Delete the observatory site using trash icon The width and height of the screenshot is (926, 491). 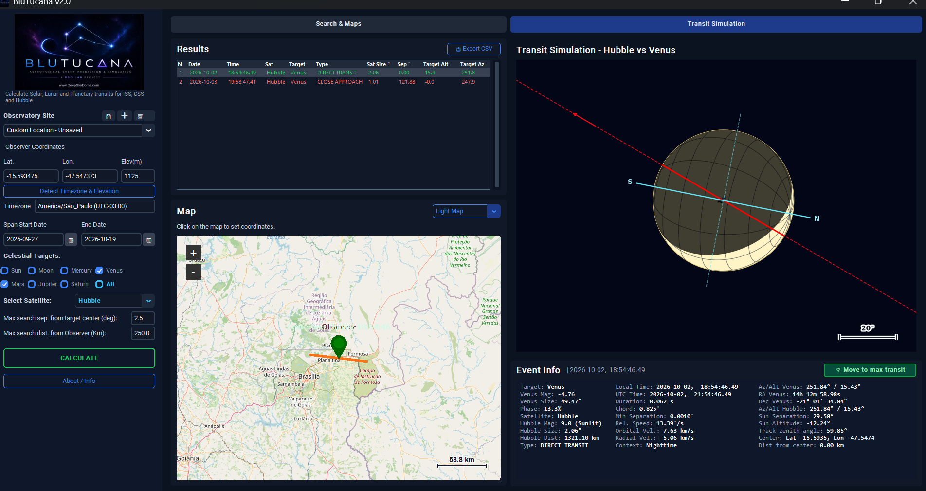[141, 116]
